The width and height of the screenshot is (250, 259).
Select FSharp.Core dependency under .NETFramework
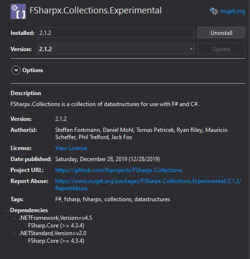pos(56,226)
